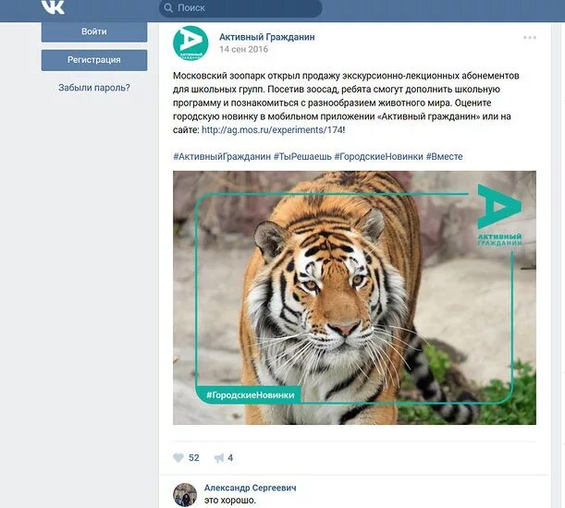Open the post options three-dots menu
The width and height of the screenshot is (565, 508).
point(530,38)
